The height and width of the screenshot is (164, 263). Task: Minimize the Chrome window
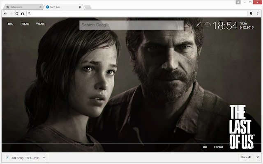click(245, 2)
